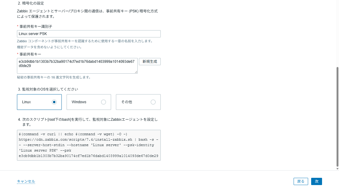Click the install script code box
The width and height of the screenshot is (339, 192).
(89, 145)
